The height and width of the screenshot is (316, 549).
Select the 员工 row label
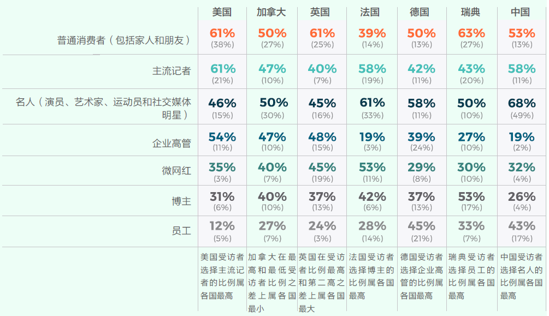[x=181, y=231]
